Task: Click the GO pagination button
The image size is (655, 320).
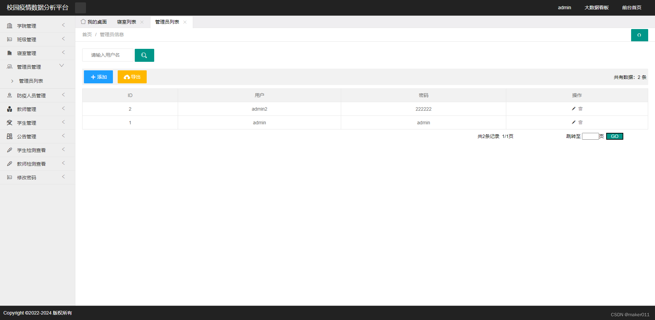Action: click(614, 136)
